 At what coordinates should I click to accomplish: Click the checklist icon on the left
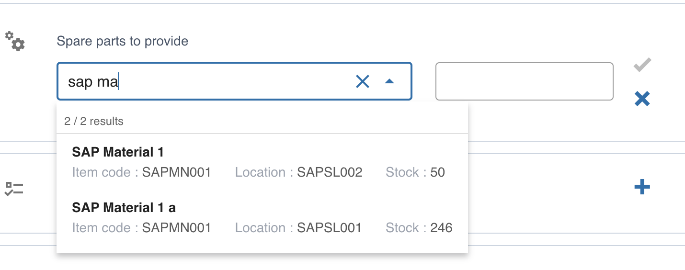(14, 188)
